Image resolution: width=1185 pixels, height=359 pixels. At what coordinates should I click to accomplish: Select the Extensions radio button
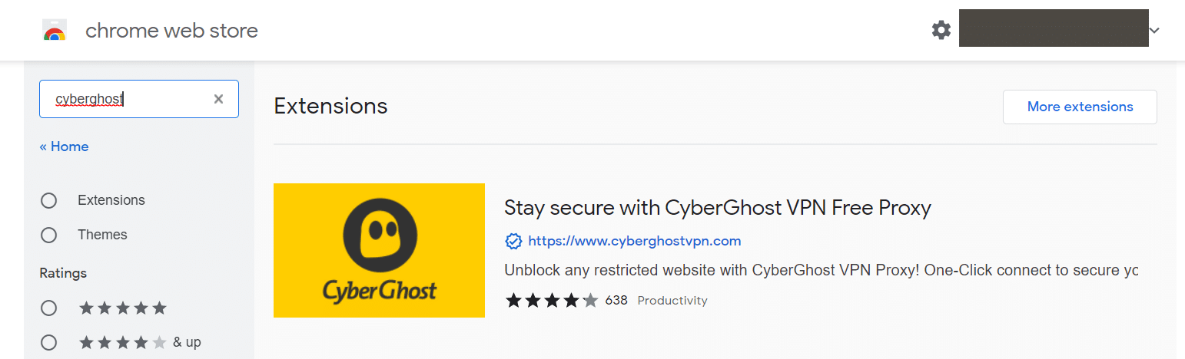click(49, 201)
